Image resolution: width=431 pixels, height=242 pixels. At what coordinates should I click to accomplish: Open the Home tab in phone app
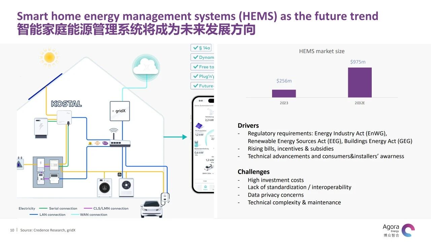pos(205,188)
